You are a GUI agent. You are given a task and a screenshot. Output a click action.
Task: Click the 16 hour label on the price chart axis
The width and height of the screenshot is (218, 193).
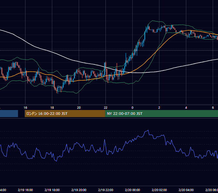tap(25, 108)
